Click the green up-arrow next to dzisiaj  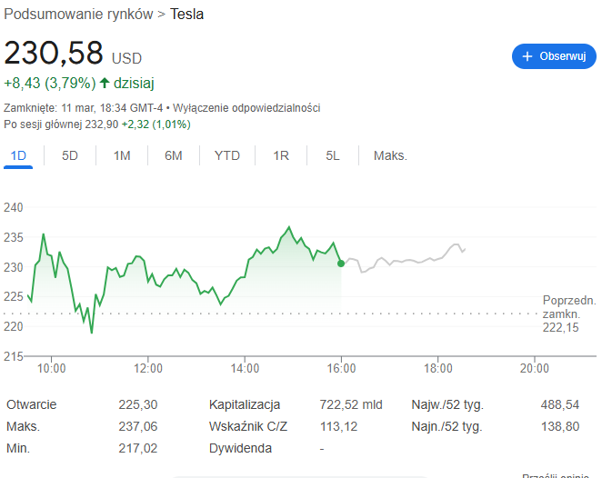(104, 83)
